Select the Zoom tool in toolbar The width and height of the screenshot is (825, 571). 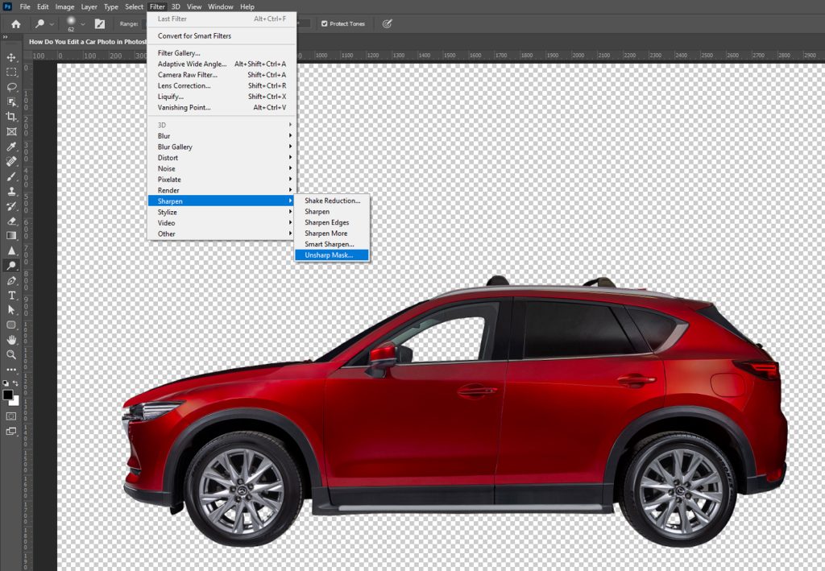click(x=11, y=354)
